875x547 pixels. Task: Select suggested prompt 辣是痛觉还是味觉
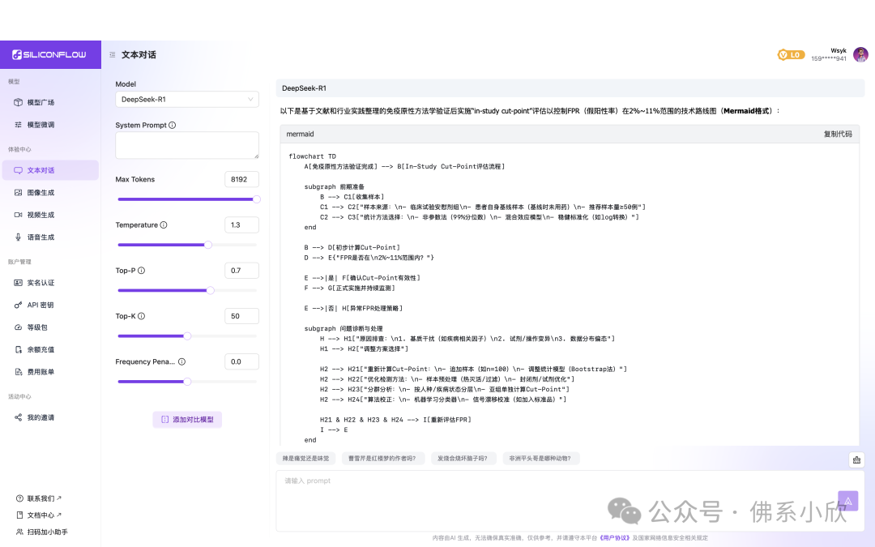click(305, 458)
